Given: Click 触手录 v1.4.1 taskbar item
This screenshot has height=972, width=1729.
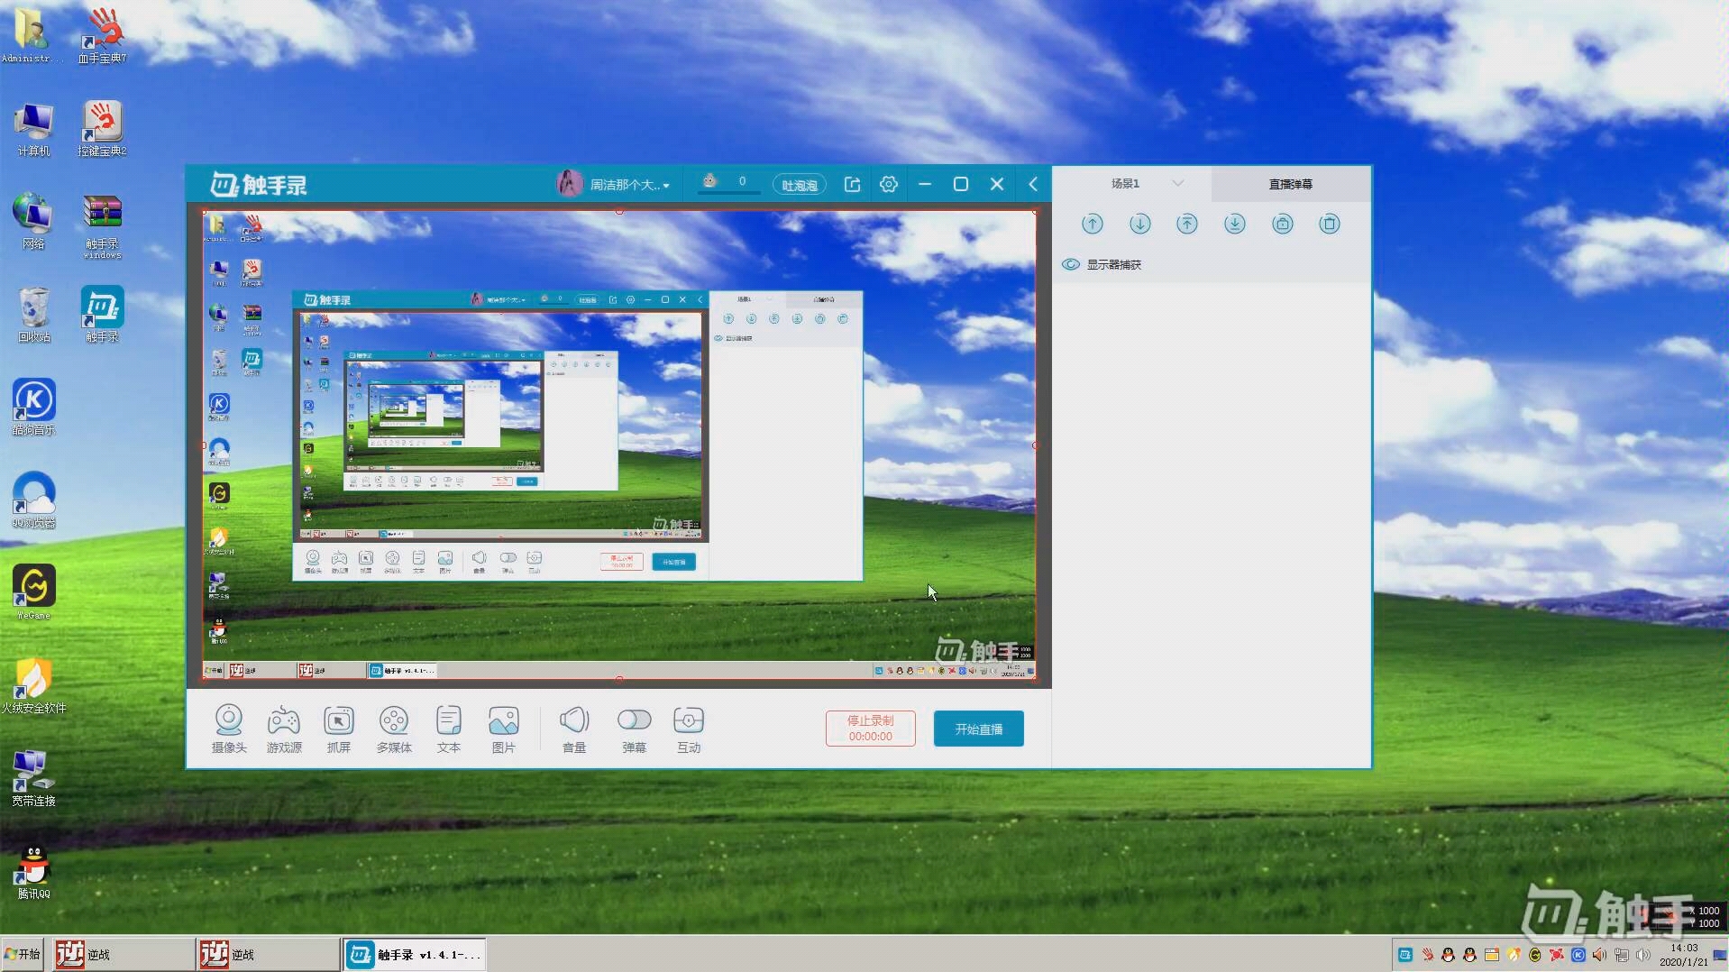Looking at the screenshot, I should 414,954.
